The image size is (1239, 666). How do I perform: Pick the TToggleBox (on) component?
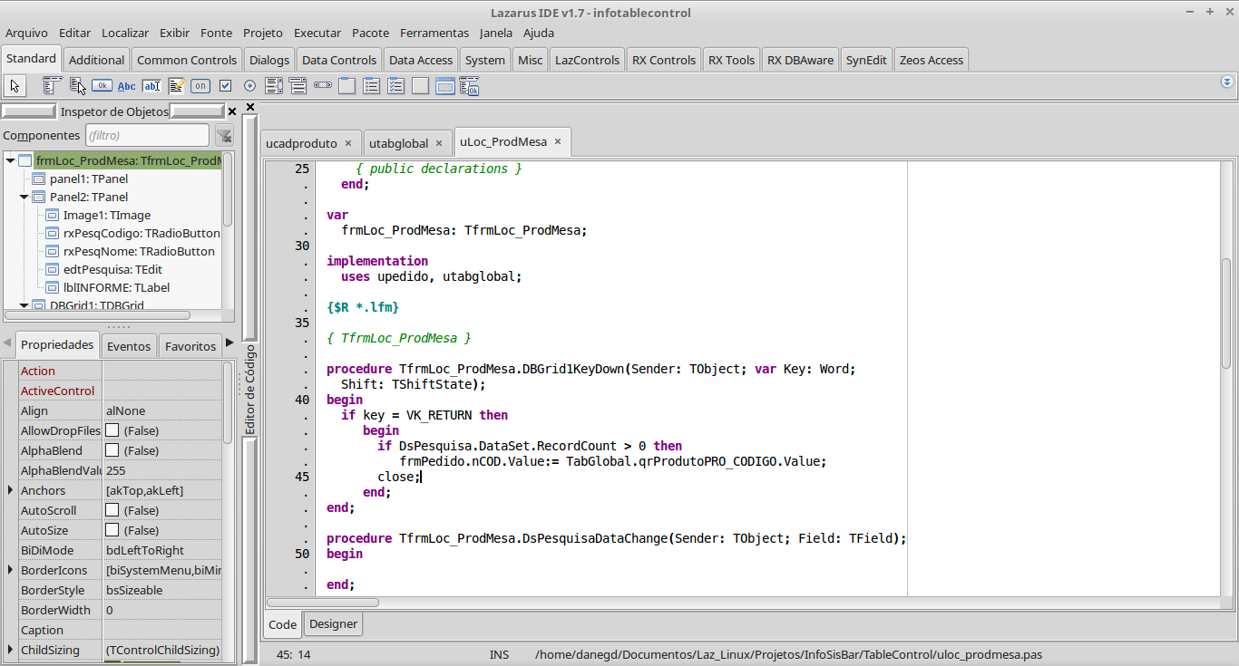[200, 86]
